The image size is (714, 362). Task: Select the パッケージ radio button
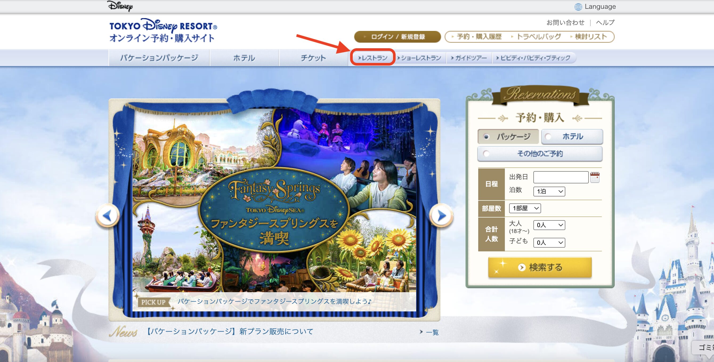[508, 136]
